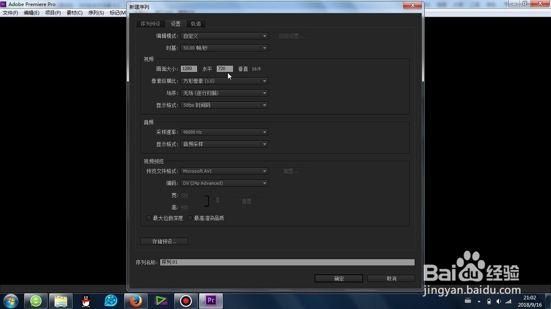The width and height of the screenshot is (551, 309).
Task: Open Windows Start menu orb
Action: click(10, 301)
